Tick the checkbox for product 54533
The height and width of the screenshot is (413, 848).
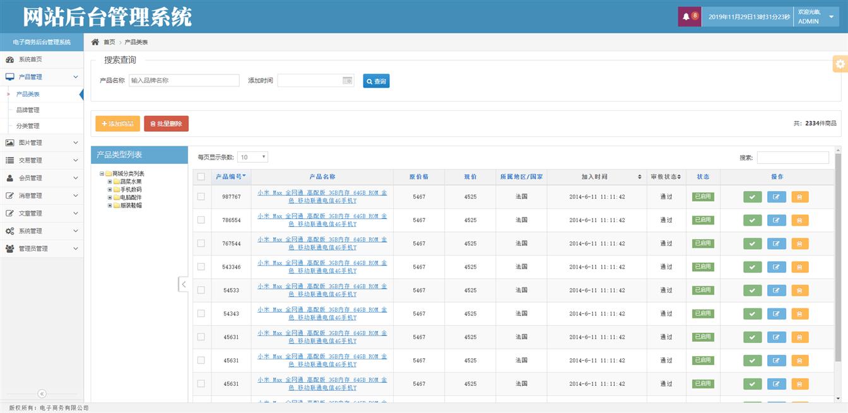coord(201,290)
